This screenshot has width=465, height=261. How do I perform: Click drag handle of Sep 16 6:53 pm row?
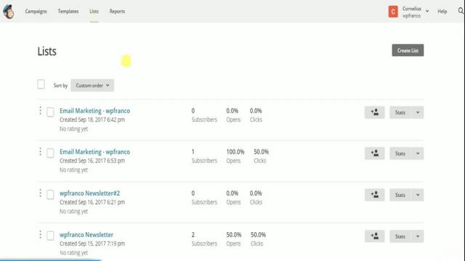click(41, 152)
